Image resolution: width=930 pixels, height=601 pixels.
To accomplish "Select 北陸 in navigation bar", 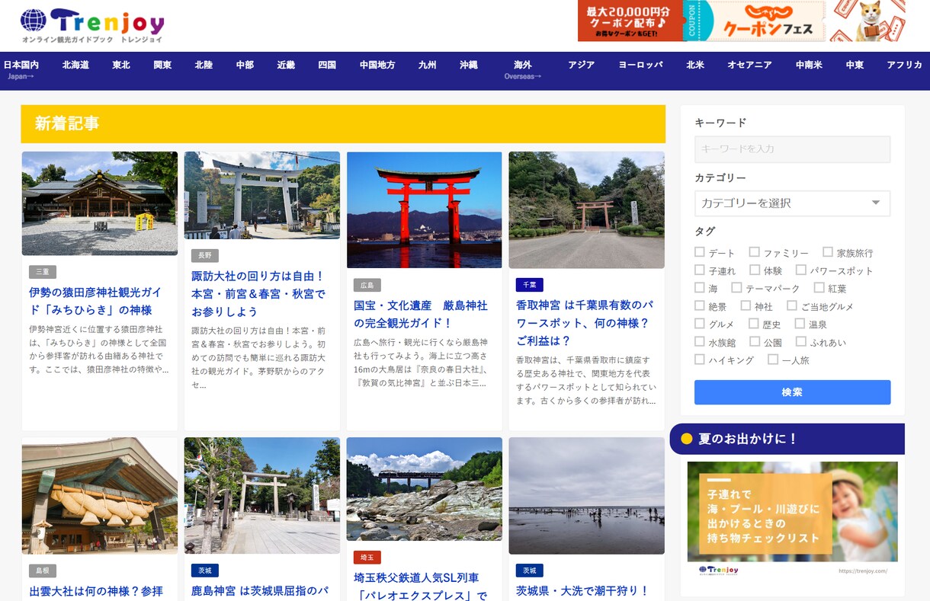I will 204,65.
